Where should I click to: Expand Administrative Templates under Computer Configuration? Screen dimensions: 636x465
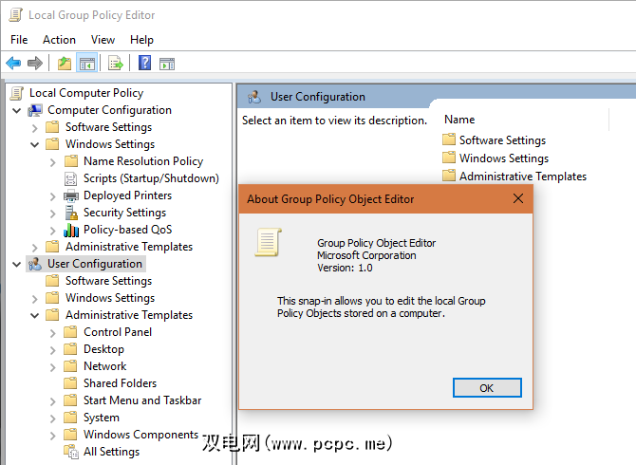coord(35,248)
